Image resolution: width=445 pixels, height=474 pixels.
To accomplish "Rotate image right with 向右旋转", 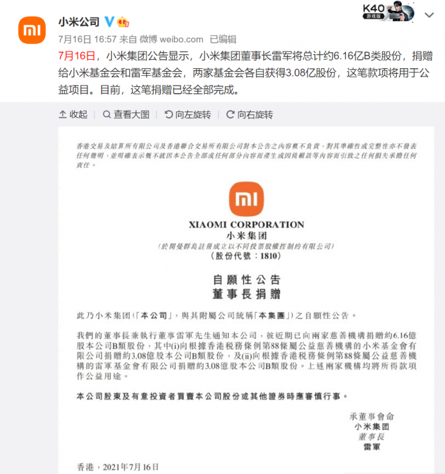I will (x=249, y=115).
